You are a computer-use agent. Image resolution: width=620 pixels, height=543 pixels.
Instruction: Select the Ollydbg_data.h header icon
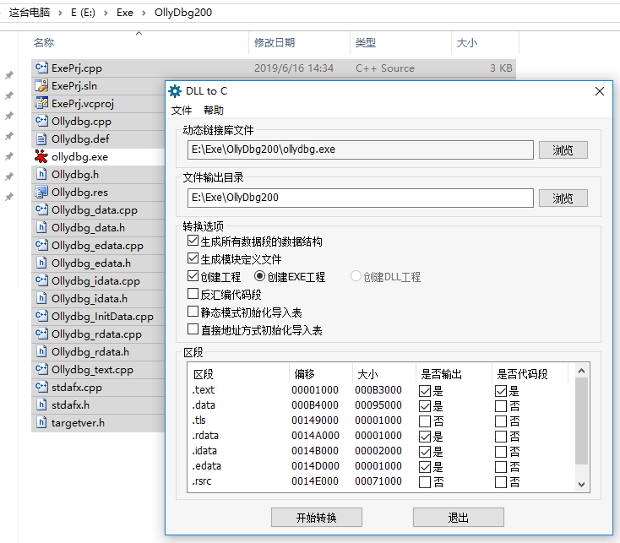point(41,228)
